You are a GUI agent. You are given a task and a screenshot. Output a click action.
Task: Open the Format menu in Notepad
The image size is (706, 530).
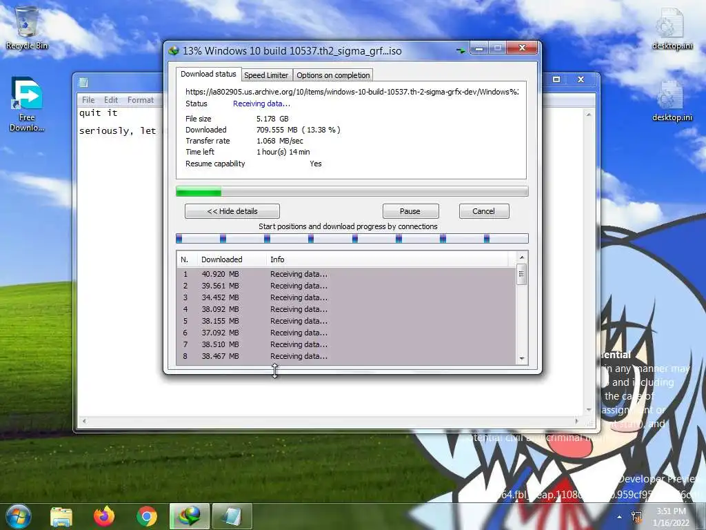point(141,100)
